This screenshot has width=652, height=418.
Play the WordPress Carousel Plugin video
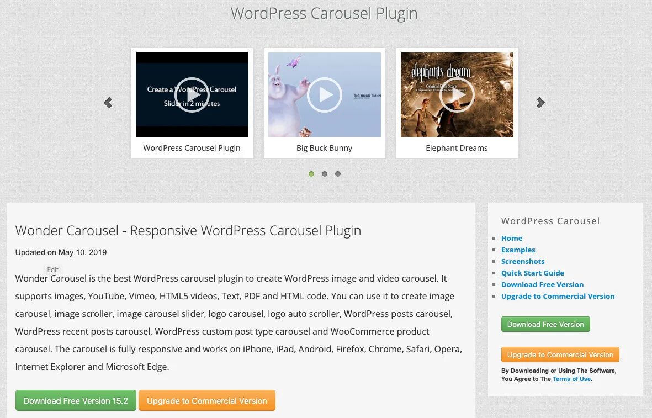(x=192, y=94)
